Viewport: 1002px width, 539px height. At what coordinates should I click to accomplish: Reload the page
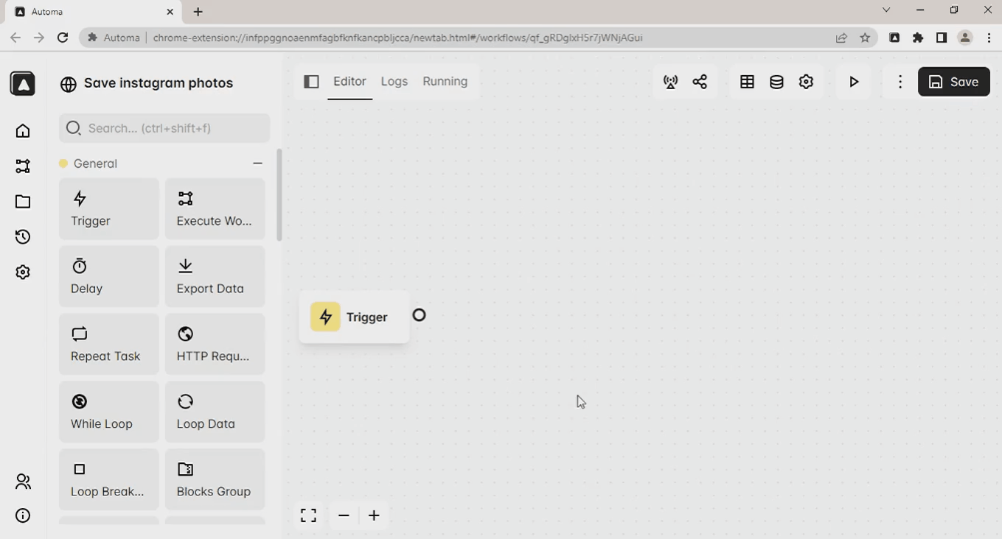click(63, 38)
